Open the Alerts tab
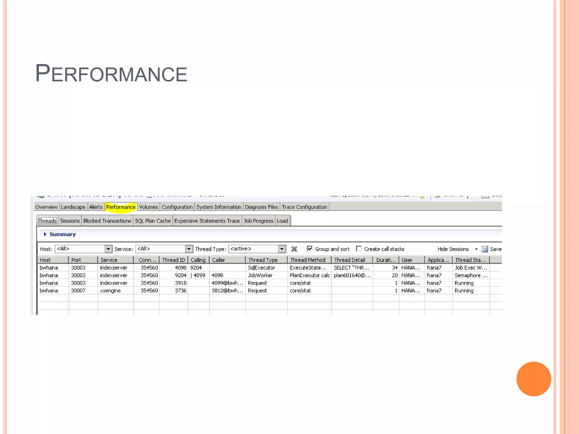This screenshot has height=434, width=579. pyautogui.click(x=96, y=207)
